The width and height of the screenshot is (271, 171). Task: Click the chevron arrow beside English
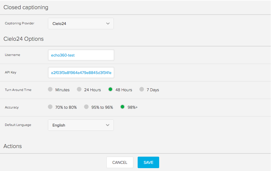[108, 125]
